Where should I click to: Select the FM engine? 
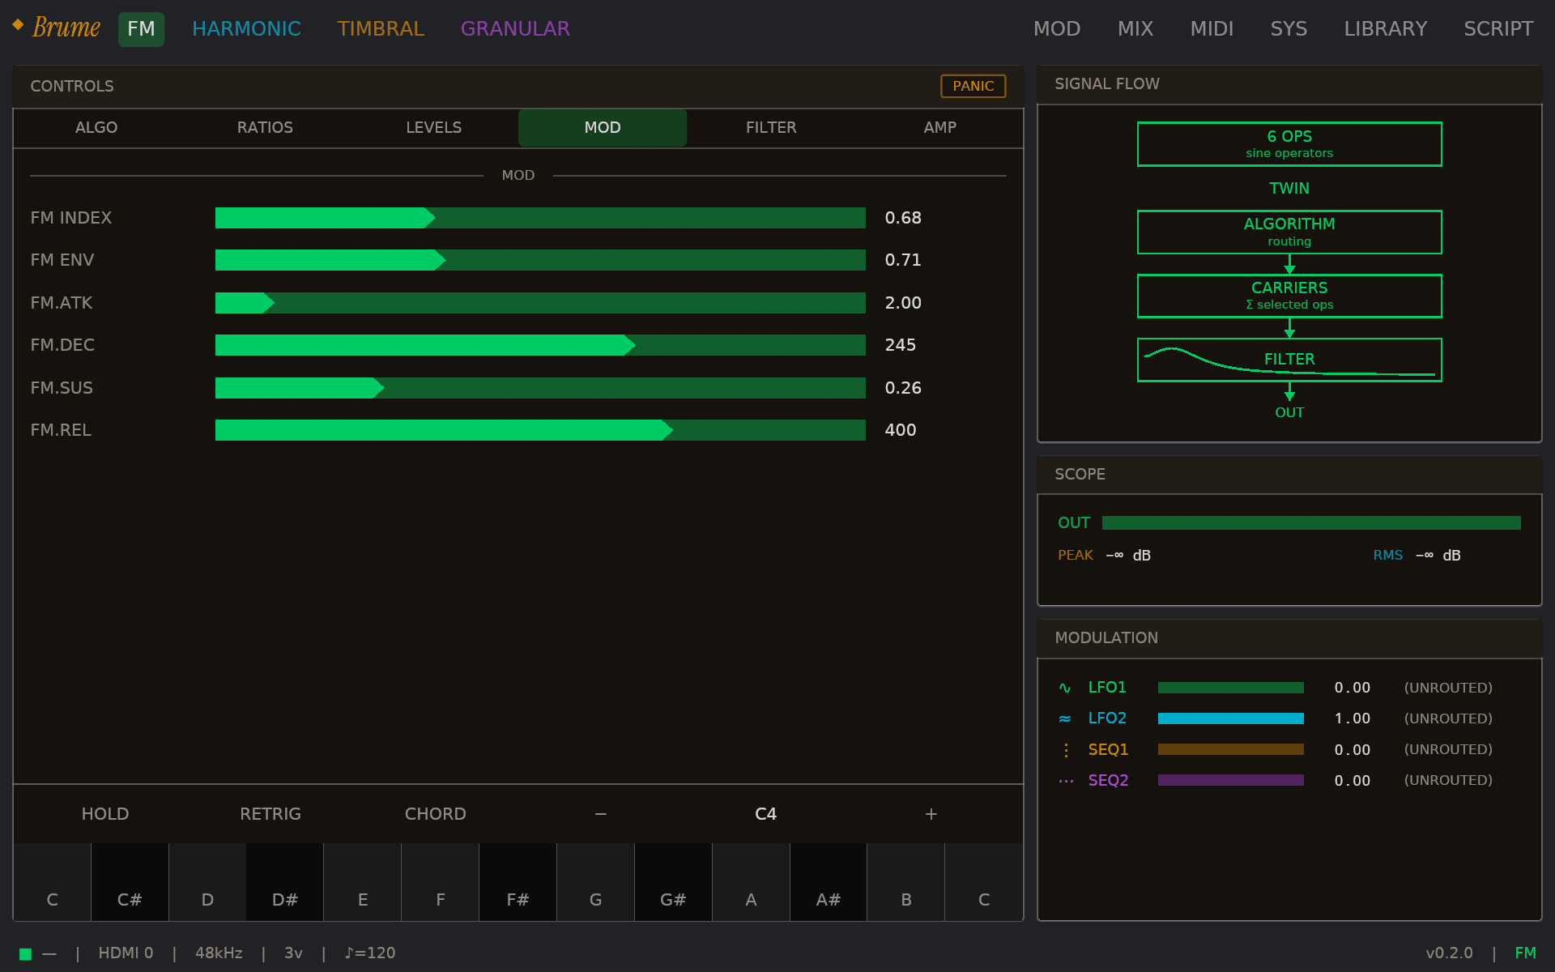point(141,29)
